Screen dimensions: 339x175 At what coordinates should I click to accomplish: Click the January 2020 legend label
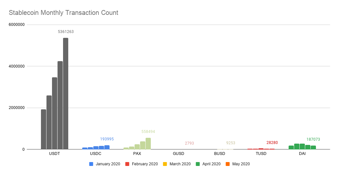(108, 164)
